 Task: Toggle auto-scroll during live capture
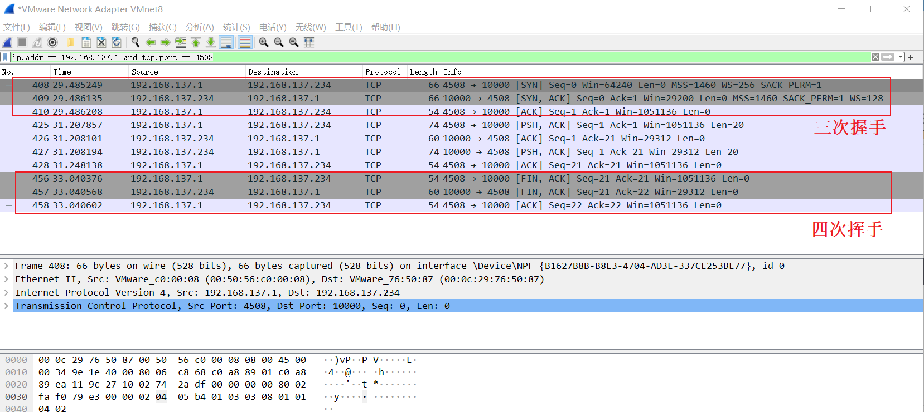[x=226, y=42]
